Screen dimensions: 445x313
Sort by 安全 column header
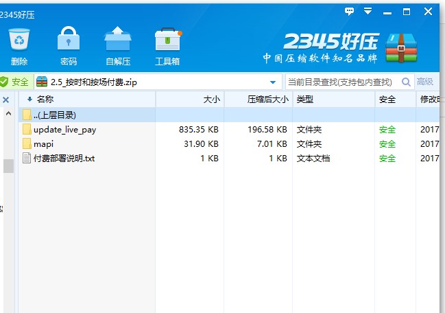coord(396,100)
